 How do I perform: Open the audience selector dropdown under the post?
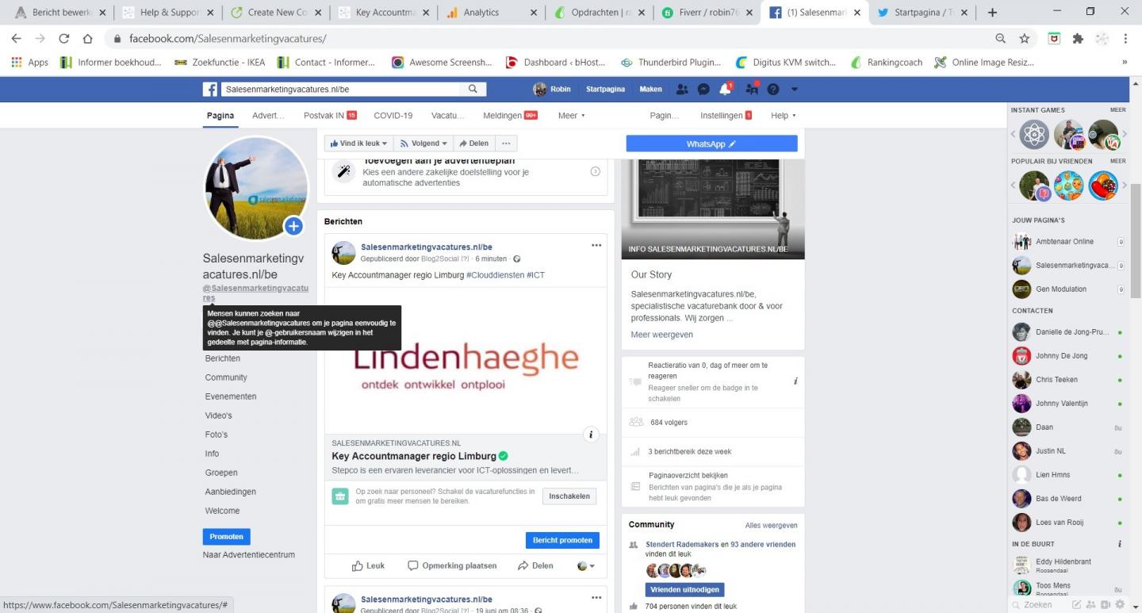pos(585,566)
